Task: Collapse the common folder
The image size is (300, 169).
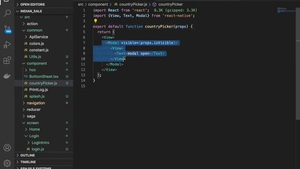Action: (44, 30)
